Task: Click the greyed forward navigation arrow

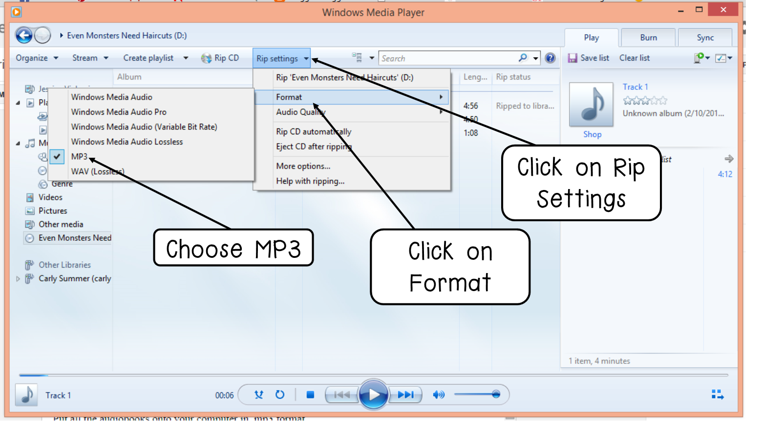Action: click(x=42, y=35)
